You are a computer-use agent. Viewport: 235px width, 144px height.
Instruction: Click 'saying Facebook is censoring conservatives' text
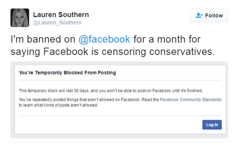[x=113, y=52]
